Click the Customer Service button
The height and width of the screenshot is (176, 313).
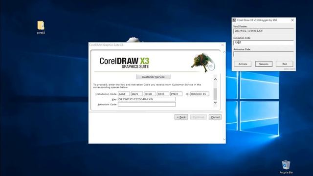pyautogui.click(x=153, y=77)
